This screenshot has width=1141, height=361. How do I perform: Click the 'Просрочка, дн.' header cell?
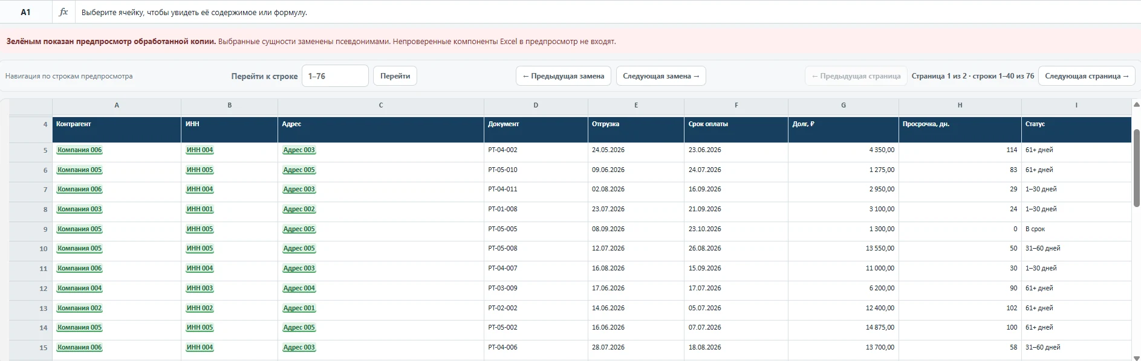pos(960,129)
